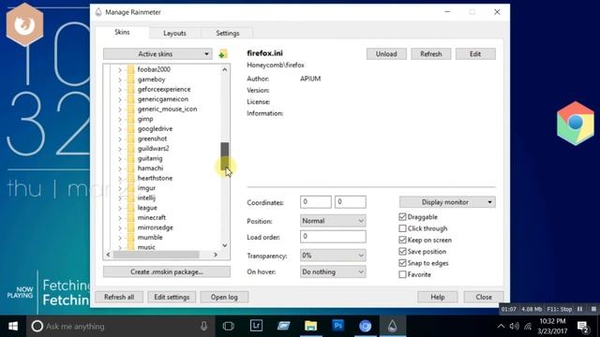Stop the screen recording in the overlay
This screenshot has width=600, height=337.
point(593,309)
